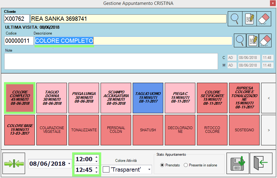Click the green converging arrows icon
The image size is (277, 178).
[14, 163]
